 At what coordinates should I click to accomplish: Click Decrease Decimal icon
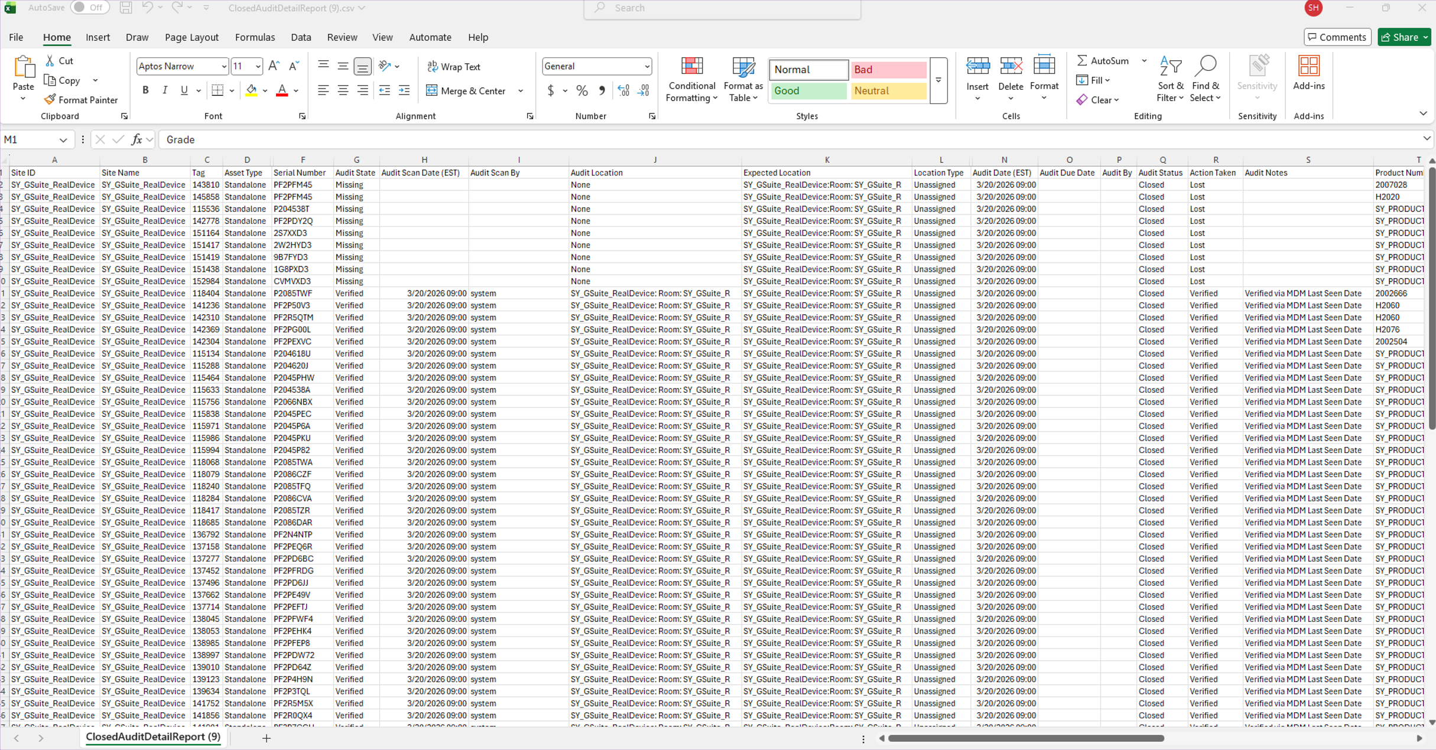(x=644, y=90)
